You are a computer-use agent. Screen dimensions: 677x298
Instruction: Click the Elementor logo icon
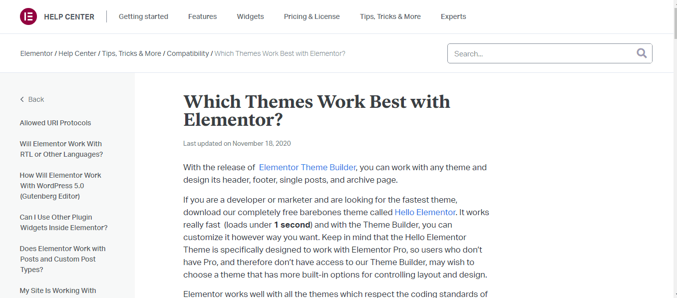[28, 16]
